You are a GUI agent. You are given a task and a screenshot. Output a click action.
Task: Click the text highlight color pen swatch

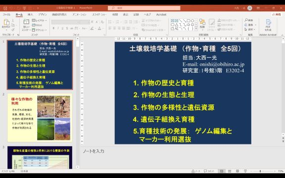click(92, 28)
